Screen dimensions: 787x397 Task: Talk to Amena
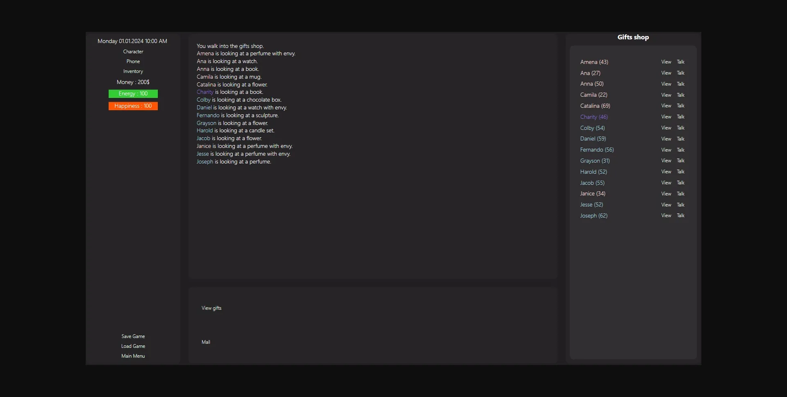(680, 62)
